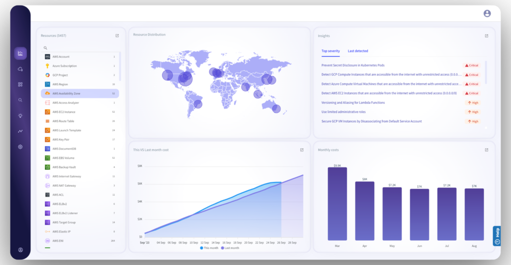Click the user icon at sidebar bottom
The width and height of the screenshot is (511, 265).
click(x=20, y=250)
